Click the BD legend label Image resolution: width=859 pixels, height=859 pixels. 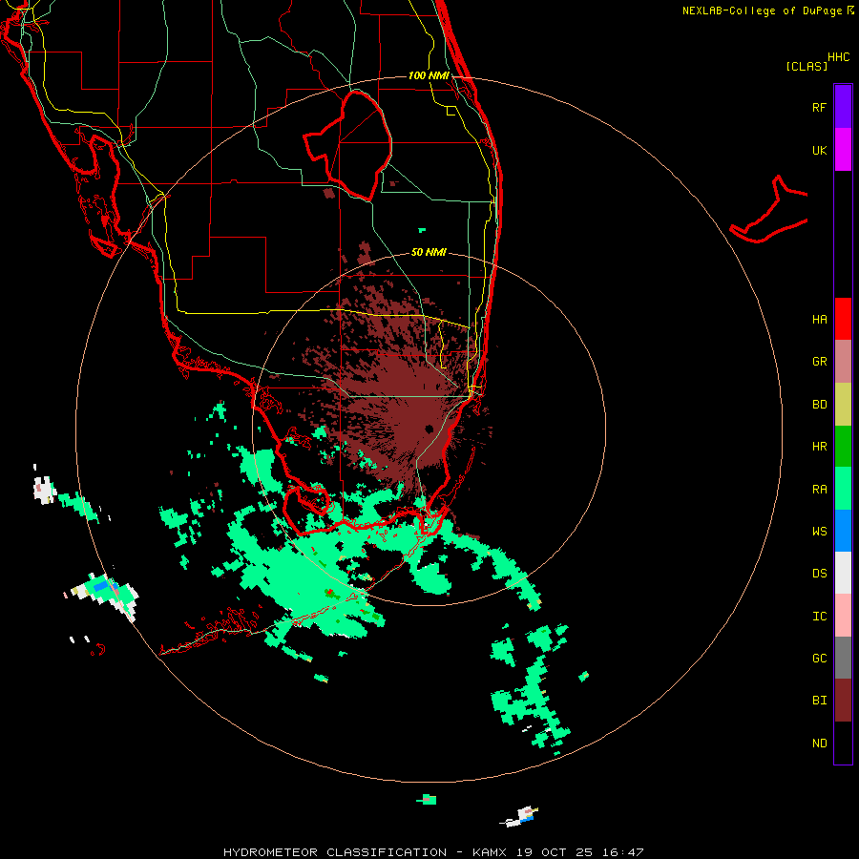point(819,405)
